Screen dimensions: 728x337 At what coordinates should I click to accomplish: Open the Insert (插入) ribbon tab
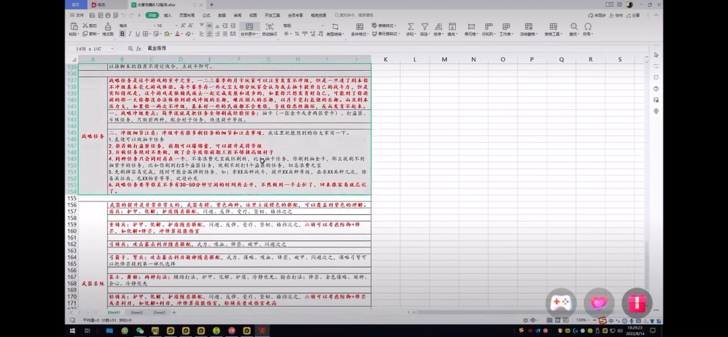[168, 16]
